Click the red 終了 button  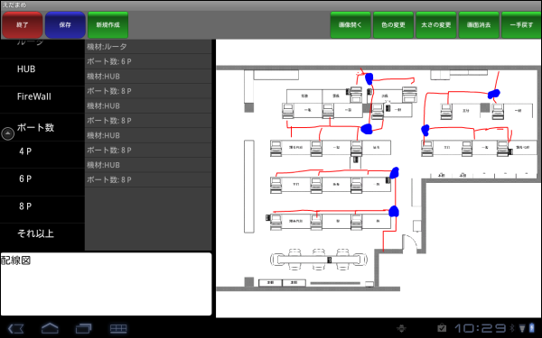click(x=23, y=25)
